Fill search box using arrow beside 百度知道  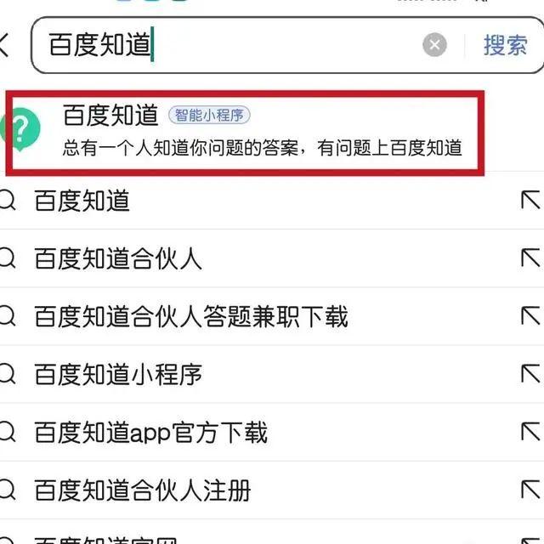[530, 201]
